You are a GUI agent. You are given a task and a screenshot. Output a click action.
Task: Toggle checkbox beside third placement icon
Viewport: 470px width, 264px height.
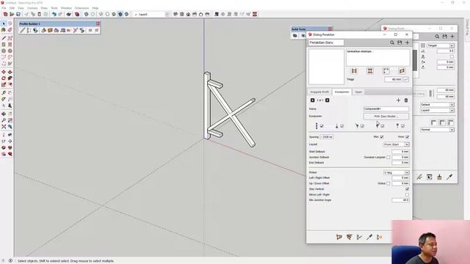(362, 126)
